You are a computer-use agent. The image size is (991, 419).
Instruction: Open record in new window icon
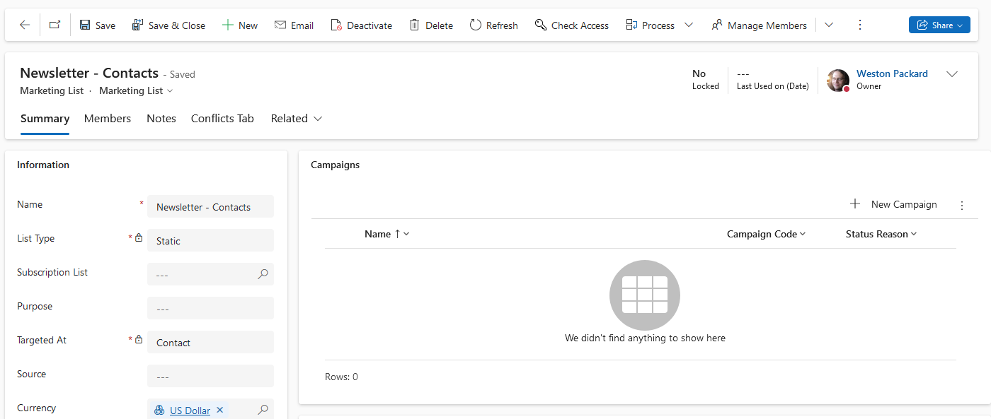coord(55,25)
